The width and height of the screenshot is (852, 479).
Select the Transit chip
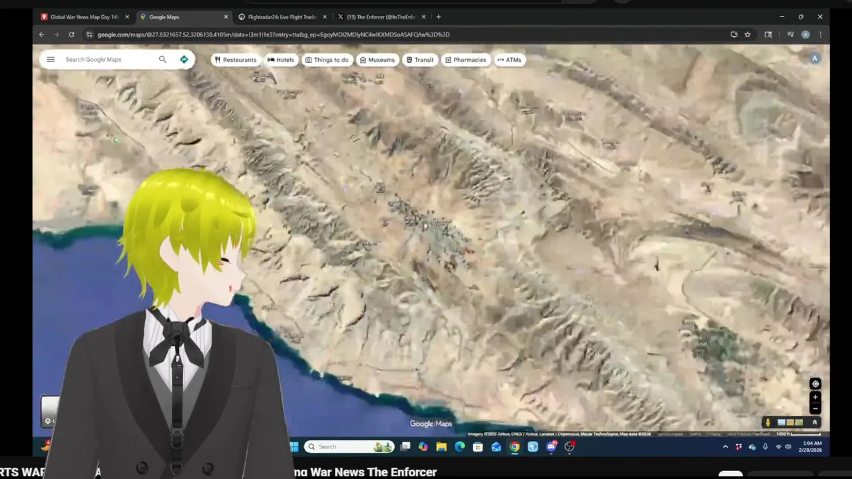click(x=420, y=60)
